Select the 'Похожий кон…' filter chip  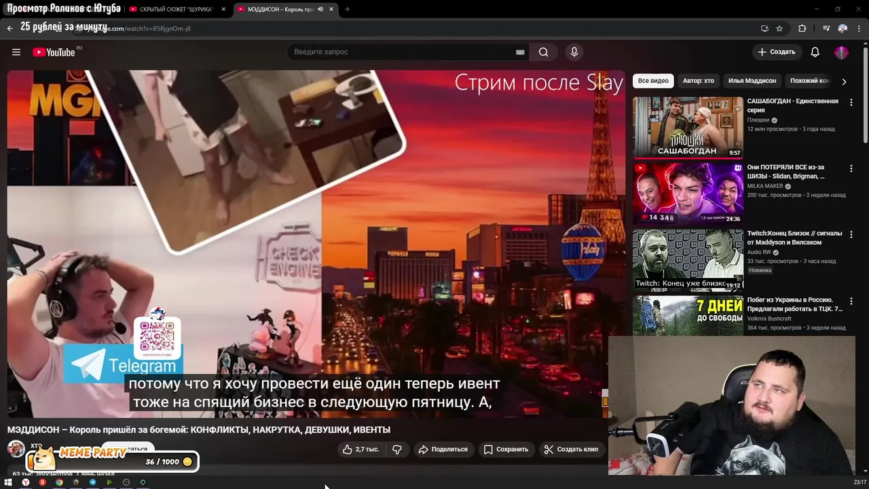coord(809,81)
